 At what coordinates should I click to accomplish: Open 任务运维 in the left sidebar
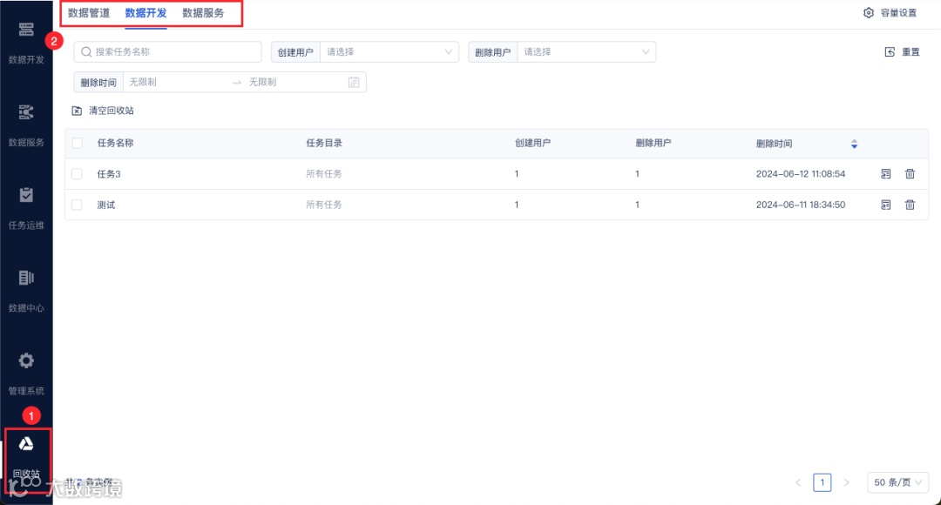26,207
